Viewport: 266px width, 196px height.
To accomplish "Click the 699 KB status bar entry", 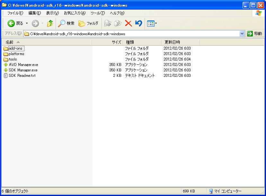I will click(x=189, y=191).
